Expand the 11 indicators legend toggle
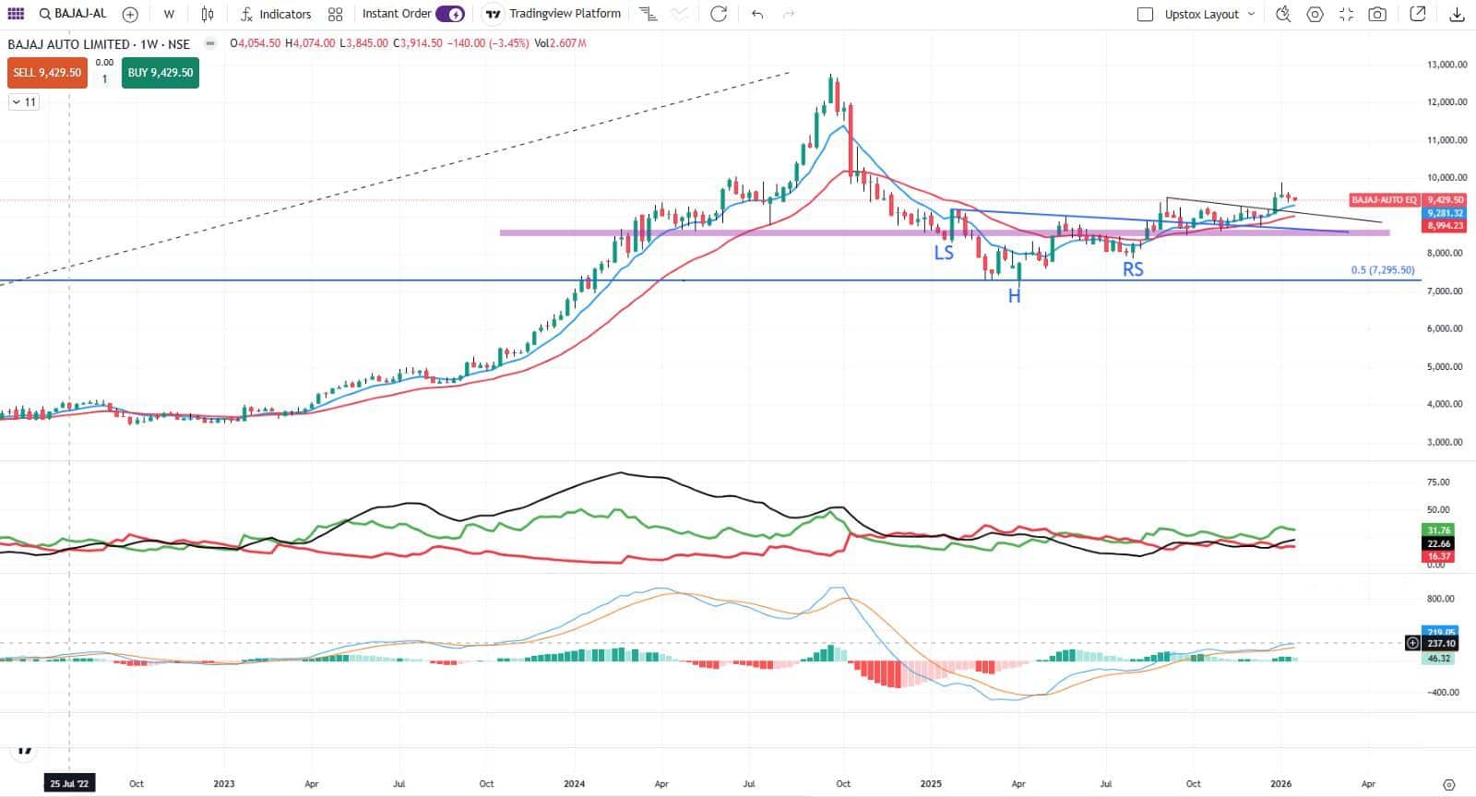 (x=24, y=102)
